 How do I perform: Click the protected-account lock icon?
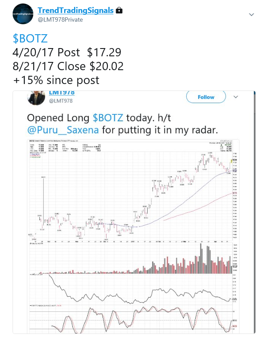(x=119, y=10)
